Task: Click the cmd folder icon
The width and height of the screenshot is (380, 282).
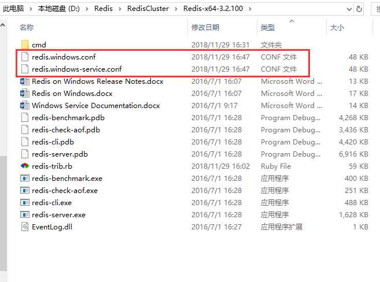Action: pos(25,44)
